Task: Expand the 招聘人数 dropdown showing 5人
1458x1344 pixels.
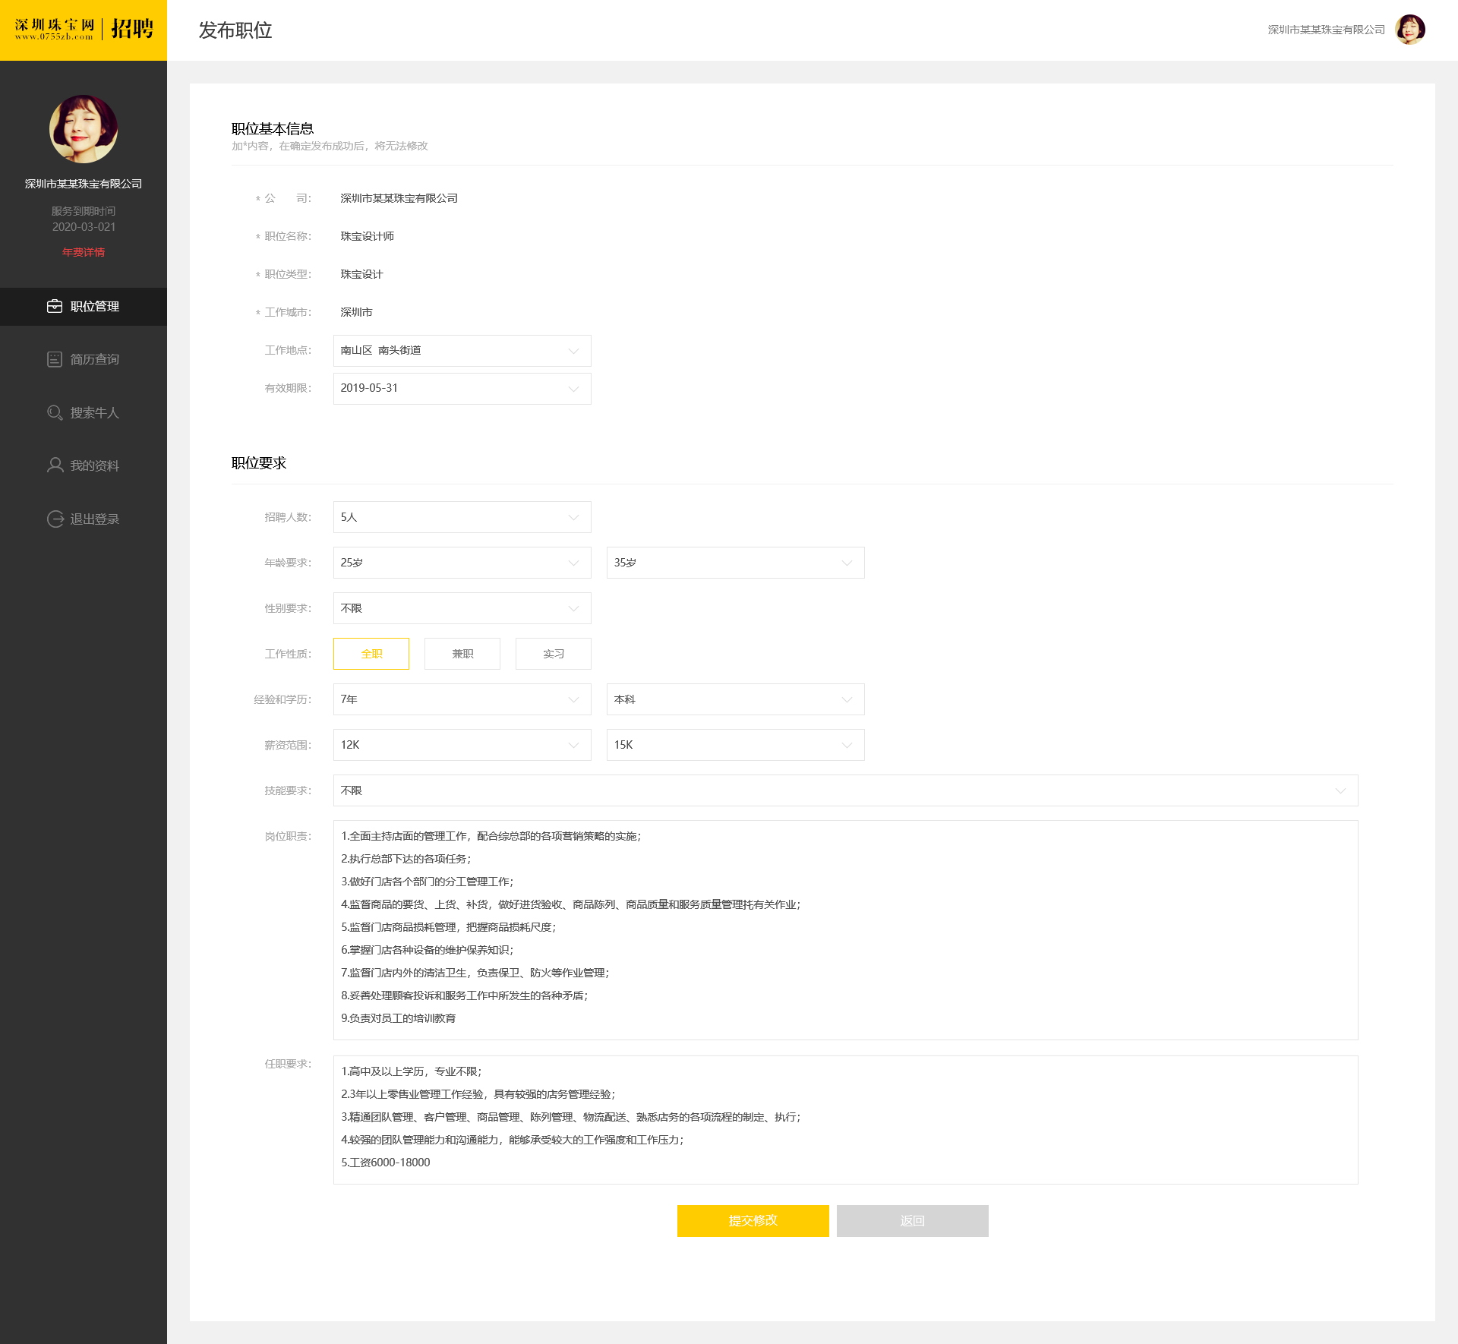Action: click(462, 517)
